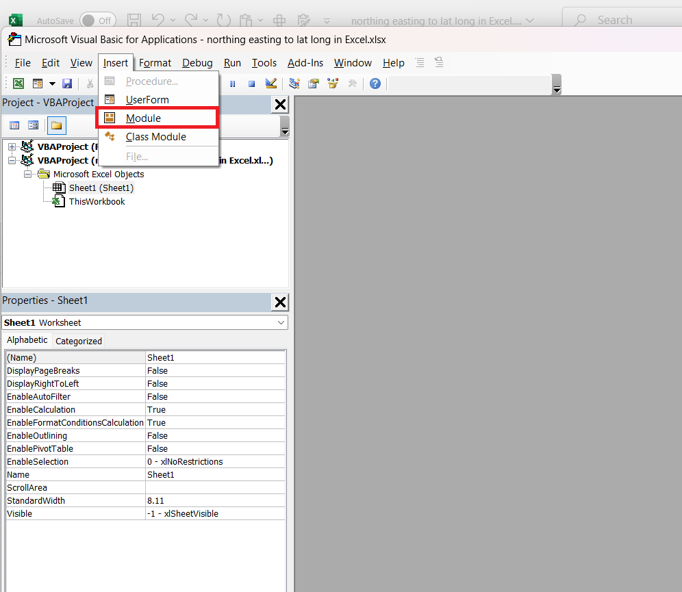The height and width of the screenshot is (592, 682).
Task: Select Microsoft Excel Objects folder label
Action: (99, 175)
